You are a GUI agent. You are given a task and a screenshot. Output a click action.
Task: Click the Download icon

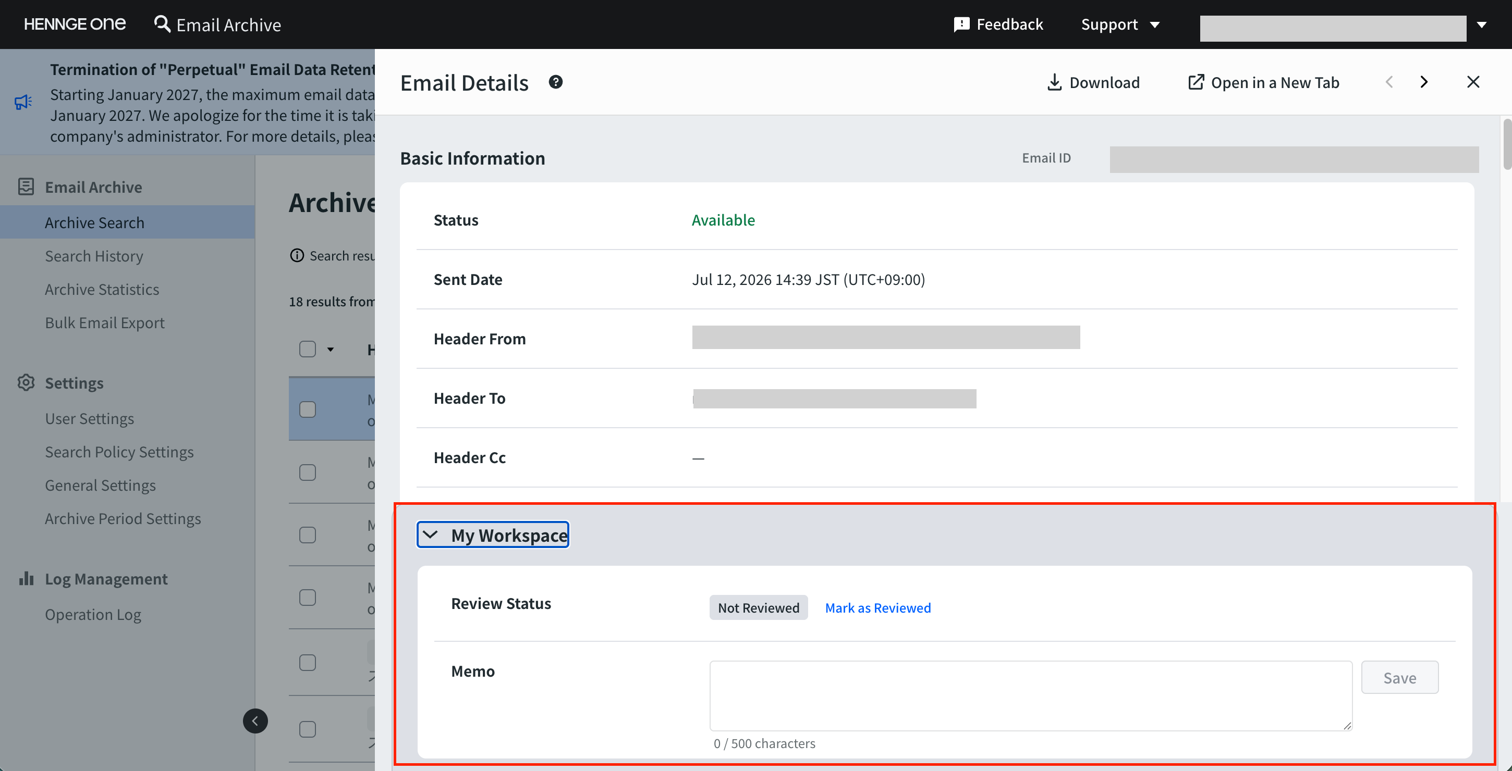[x=1054, y=82]
